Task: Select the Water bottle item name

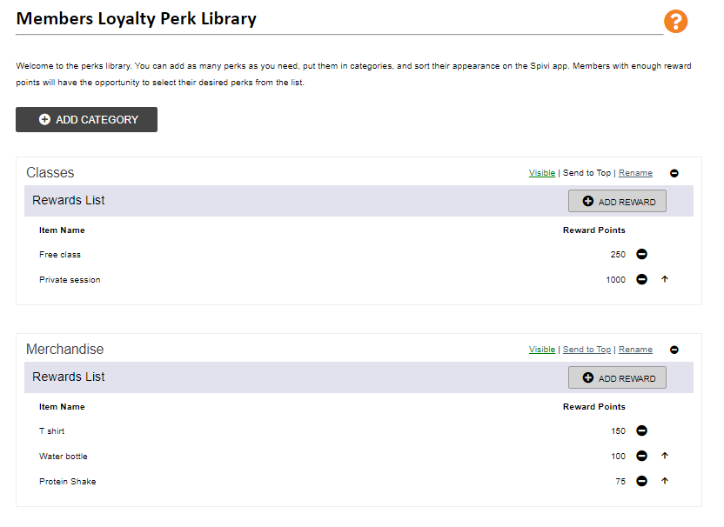Action: click(x=64, y=457)
